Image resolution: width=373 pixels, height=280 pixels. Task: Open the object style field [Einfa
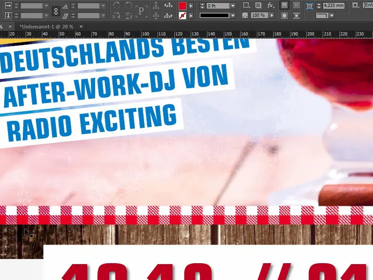click(368, 5)
